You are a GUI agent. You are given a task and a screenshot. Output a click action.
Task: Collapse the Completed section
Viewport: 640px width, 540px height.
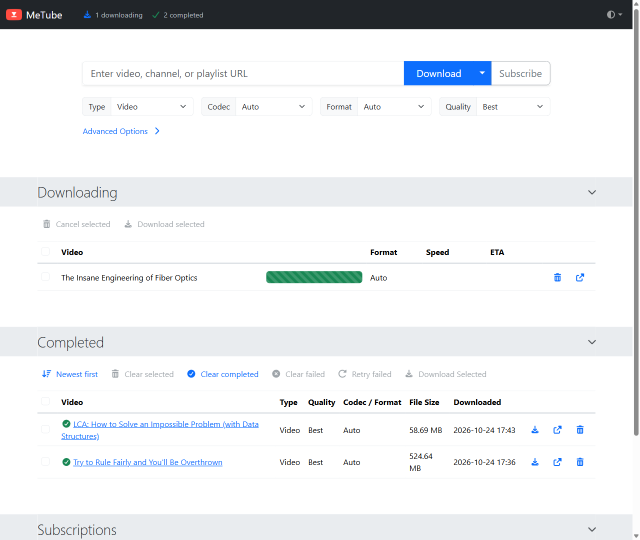click(x=592, y=342)
